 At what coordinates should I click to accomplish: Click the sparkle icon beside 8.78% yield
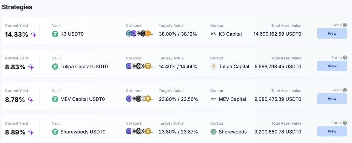coord(30,100)
